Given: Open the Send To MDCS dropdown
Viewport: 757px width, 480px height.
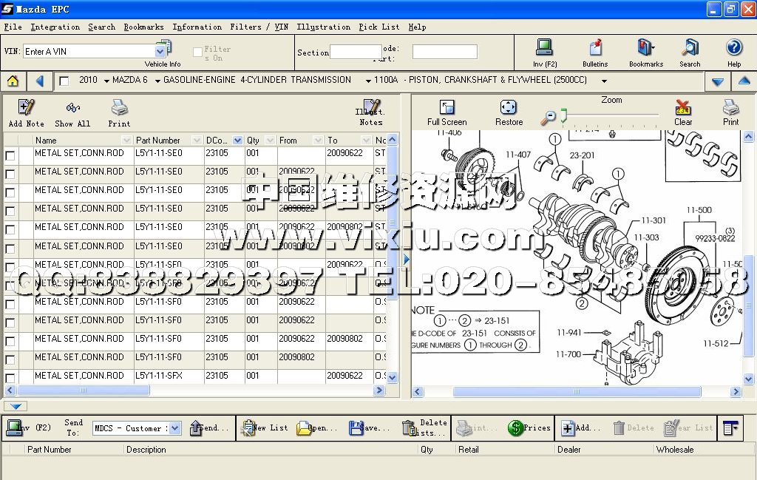Looking at the screenshot, I should tap(174, 428).
